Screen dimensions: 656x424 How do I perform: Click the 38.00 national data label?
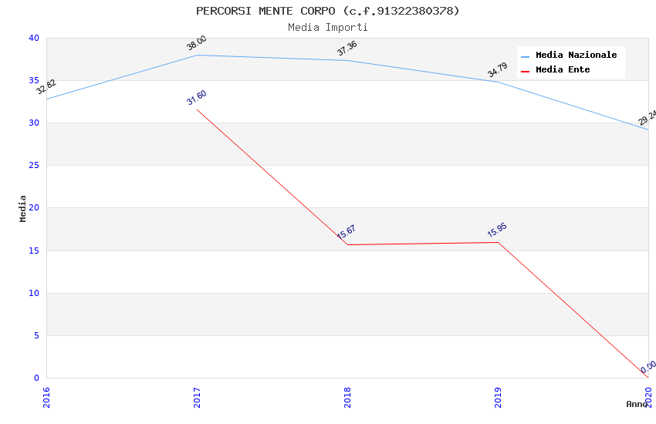coord(197,43)
